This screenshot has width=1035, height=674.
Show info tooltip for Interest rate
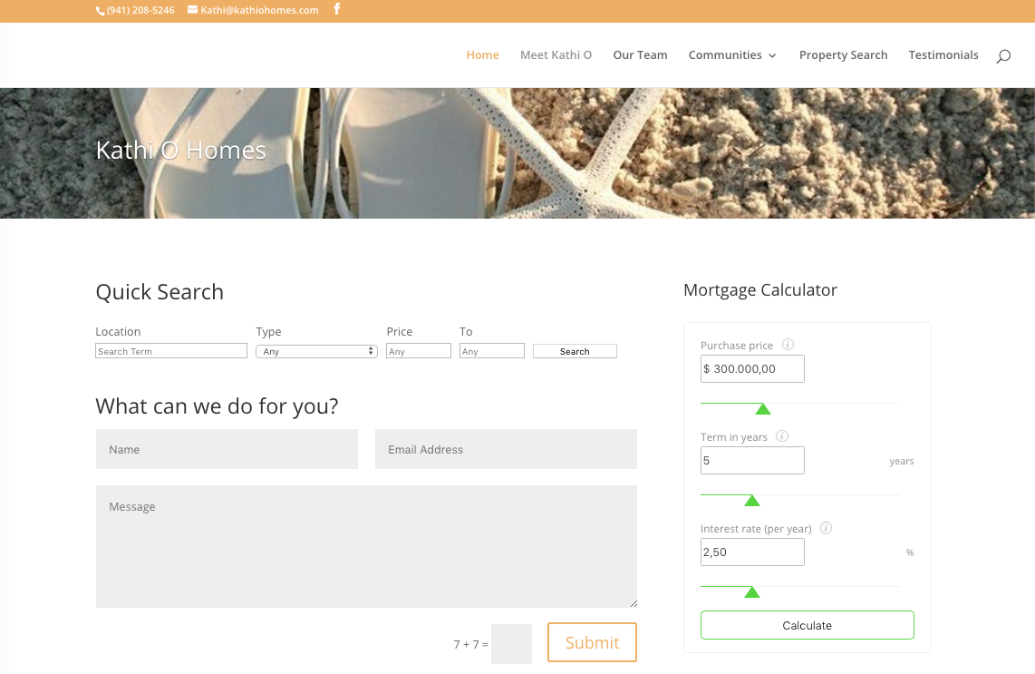[x=826, y=528]
